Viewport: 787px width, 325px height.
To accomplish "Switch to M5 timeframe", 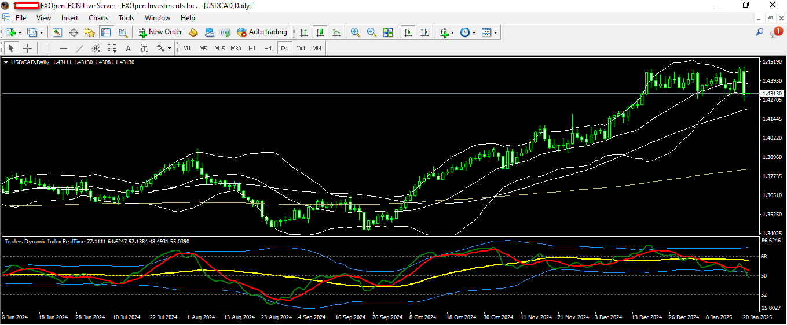I will (203, 48).
